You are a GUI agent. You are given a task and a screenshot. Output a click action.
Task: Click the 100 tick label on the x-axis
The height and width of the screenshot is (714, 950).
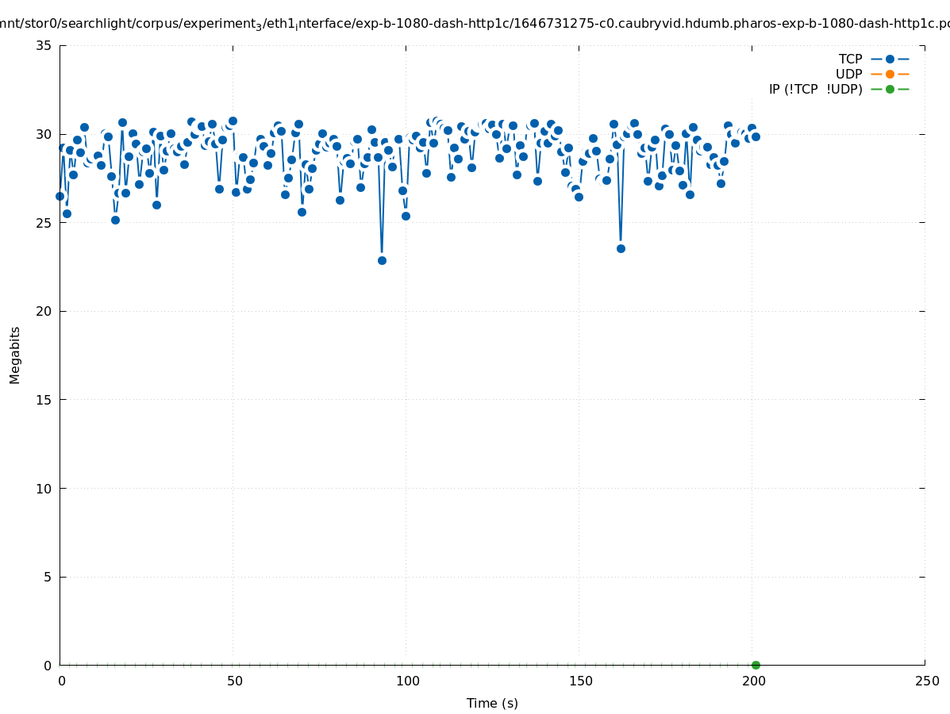coord(407,681)
